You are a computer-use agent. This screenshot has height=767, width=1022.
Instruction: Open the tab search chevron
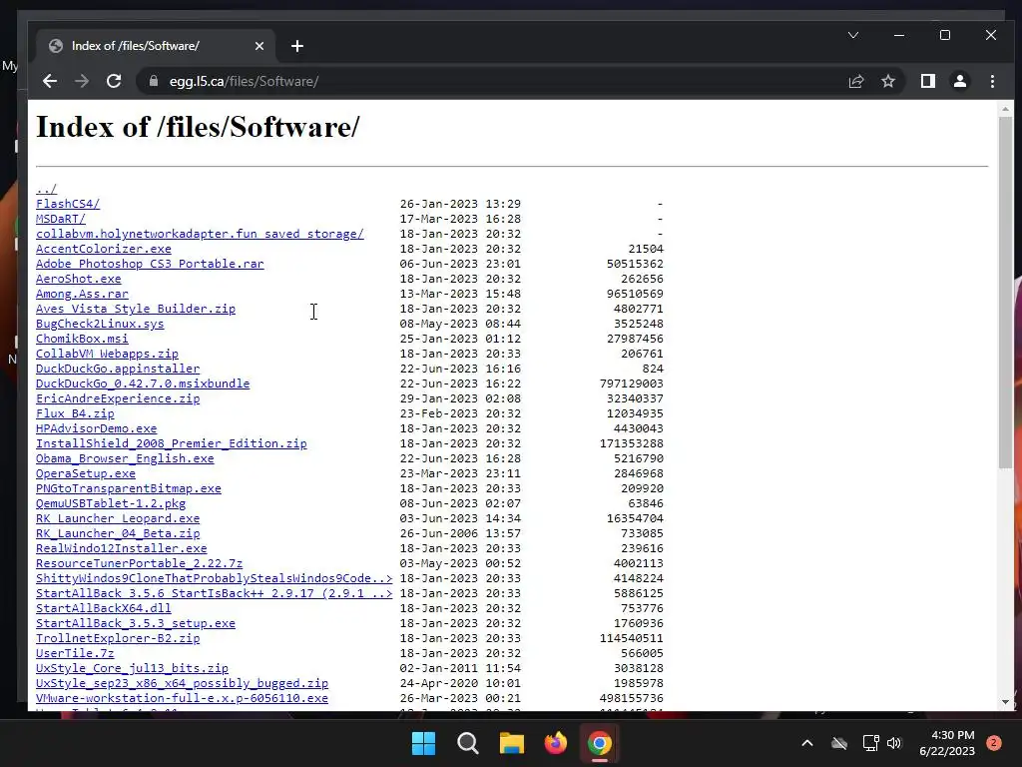tap(853, 35)
